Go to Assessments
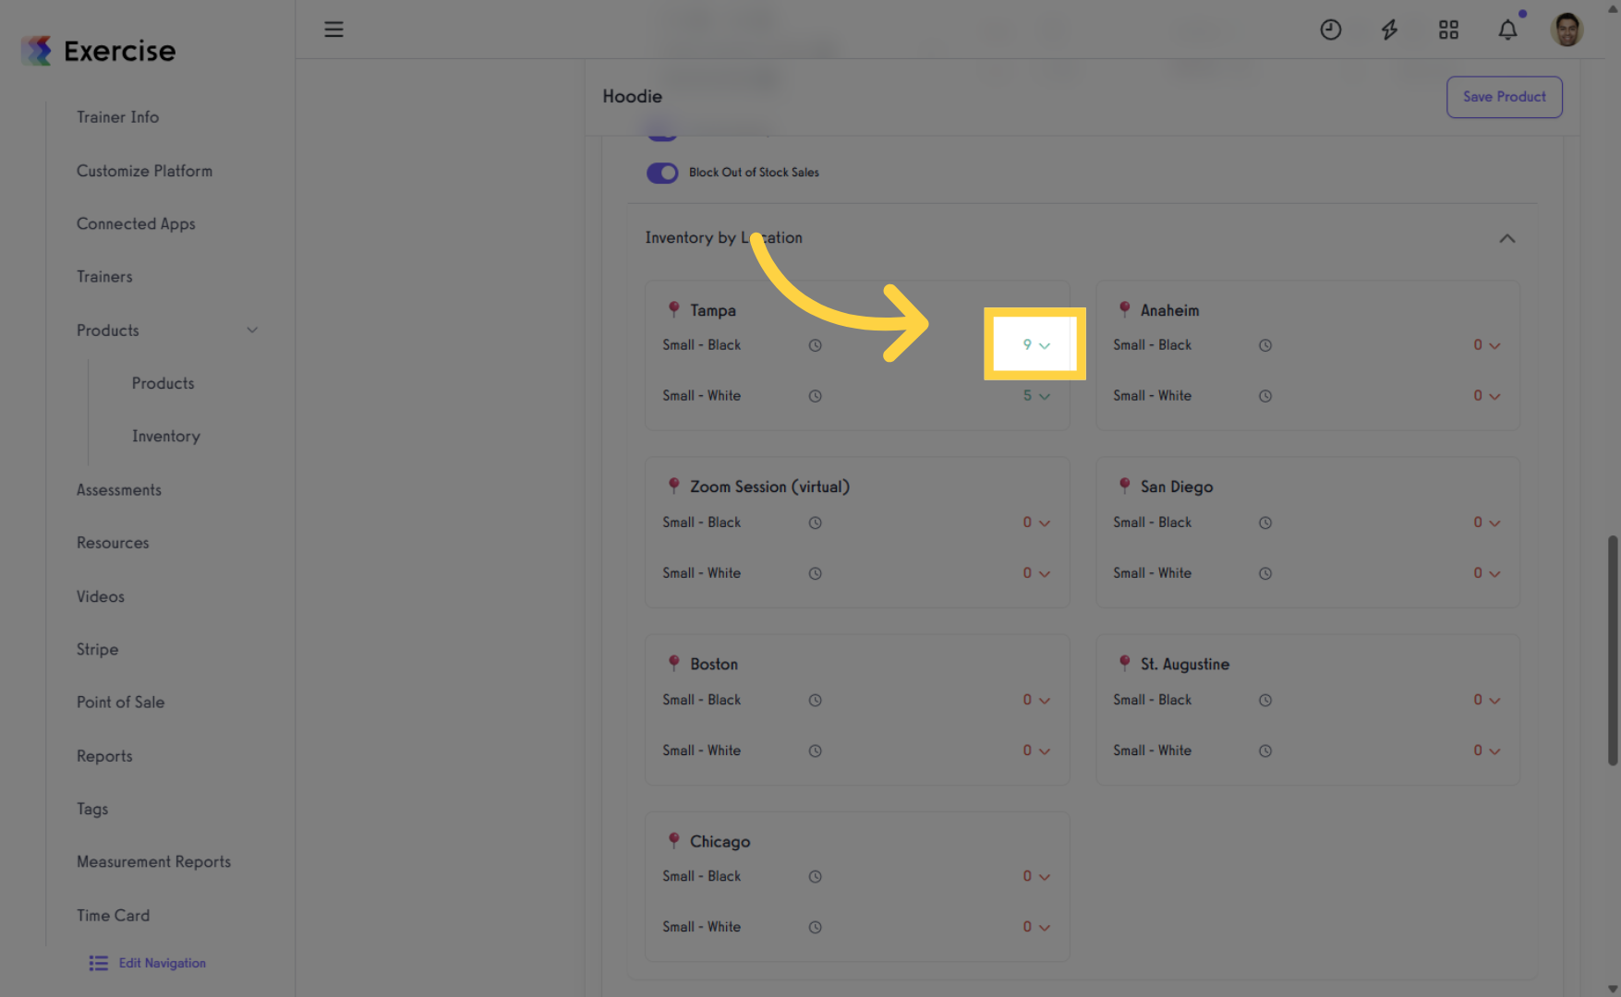The height and width of the screenshot is (997, 1621). click(118, 490)
